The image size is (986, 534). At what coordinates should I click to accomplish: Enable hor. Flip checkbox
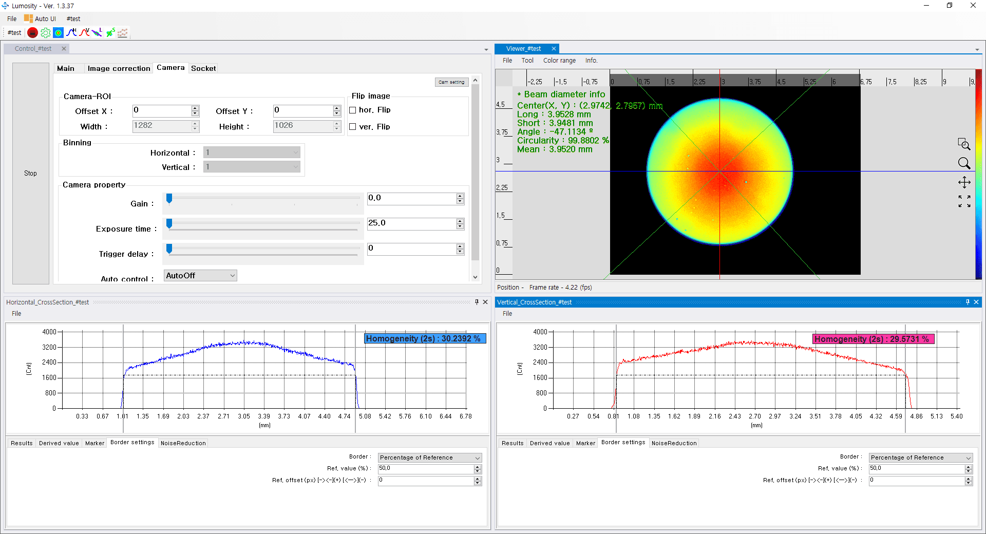point(353,110)
